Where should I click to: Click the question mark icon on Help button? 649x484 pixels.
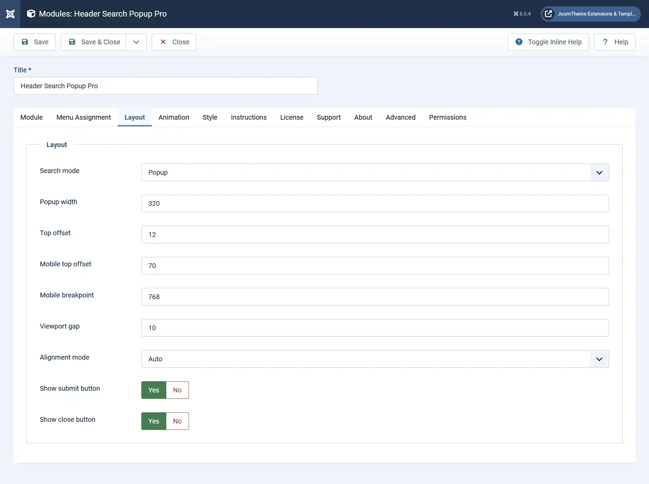pyautogui.click(x=605, y=42)
